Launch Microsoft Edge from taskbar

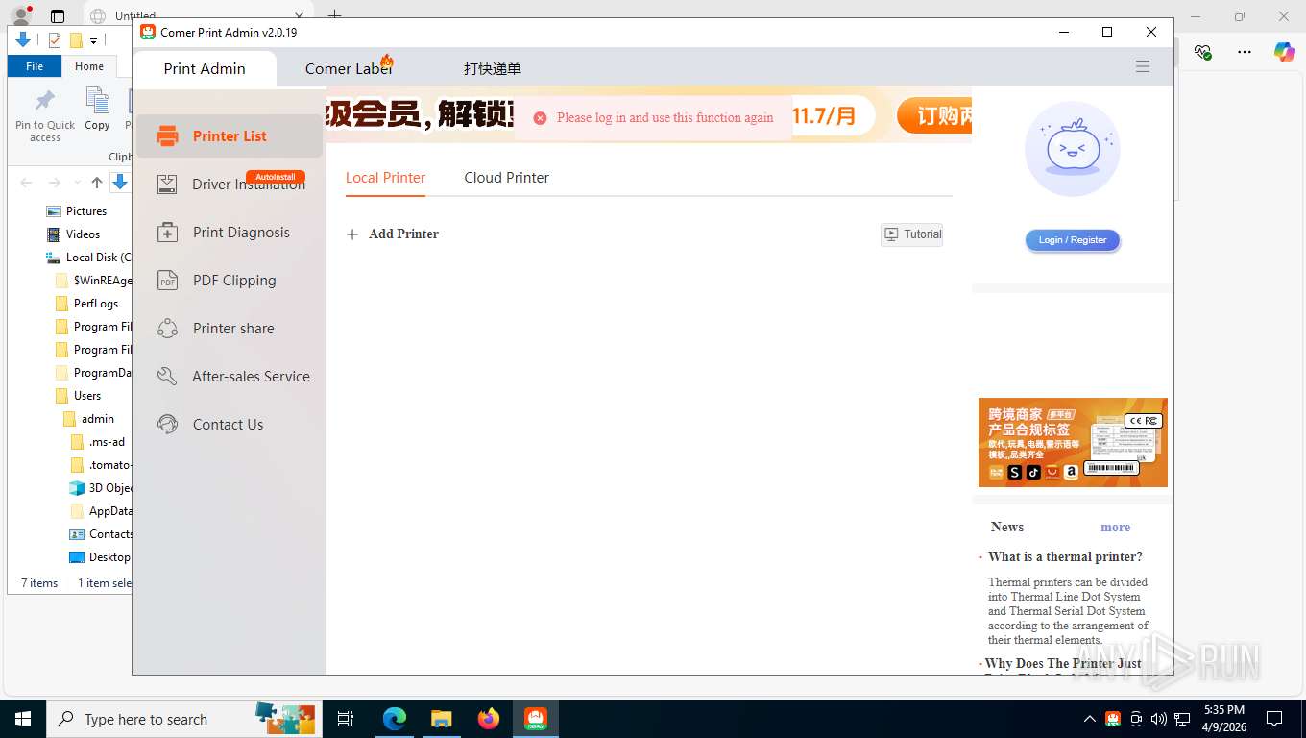(395, 719)
